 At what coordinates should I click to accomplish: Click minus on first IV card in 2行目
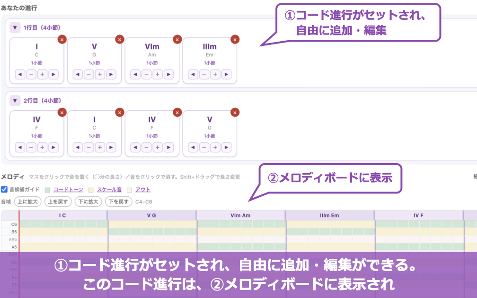31,148
